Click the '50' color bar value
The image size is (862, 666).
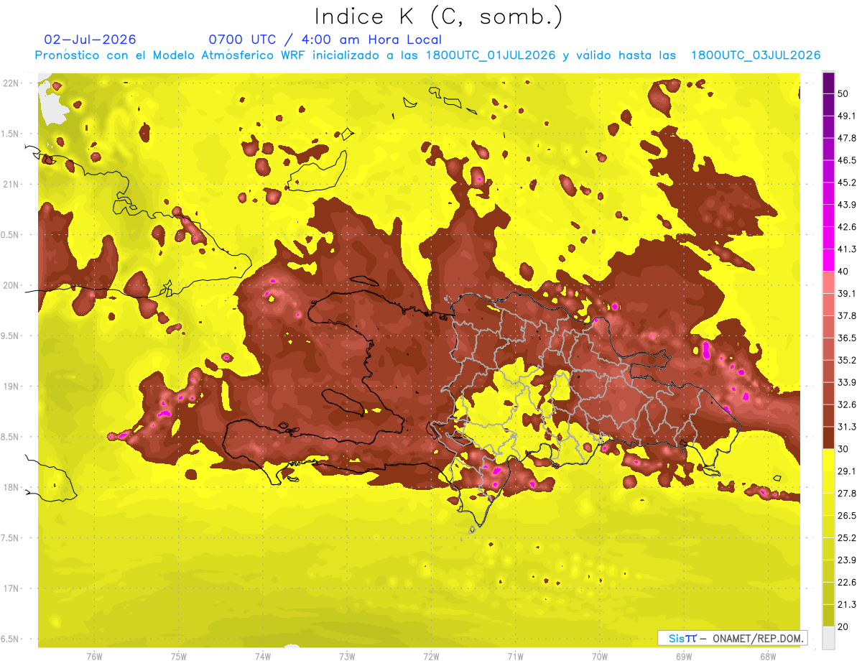coord(843,93)
